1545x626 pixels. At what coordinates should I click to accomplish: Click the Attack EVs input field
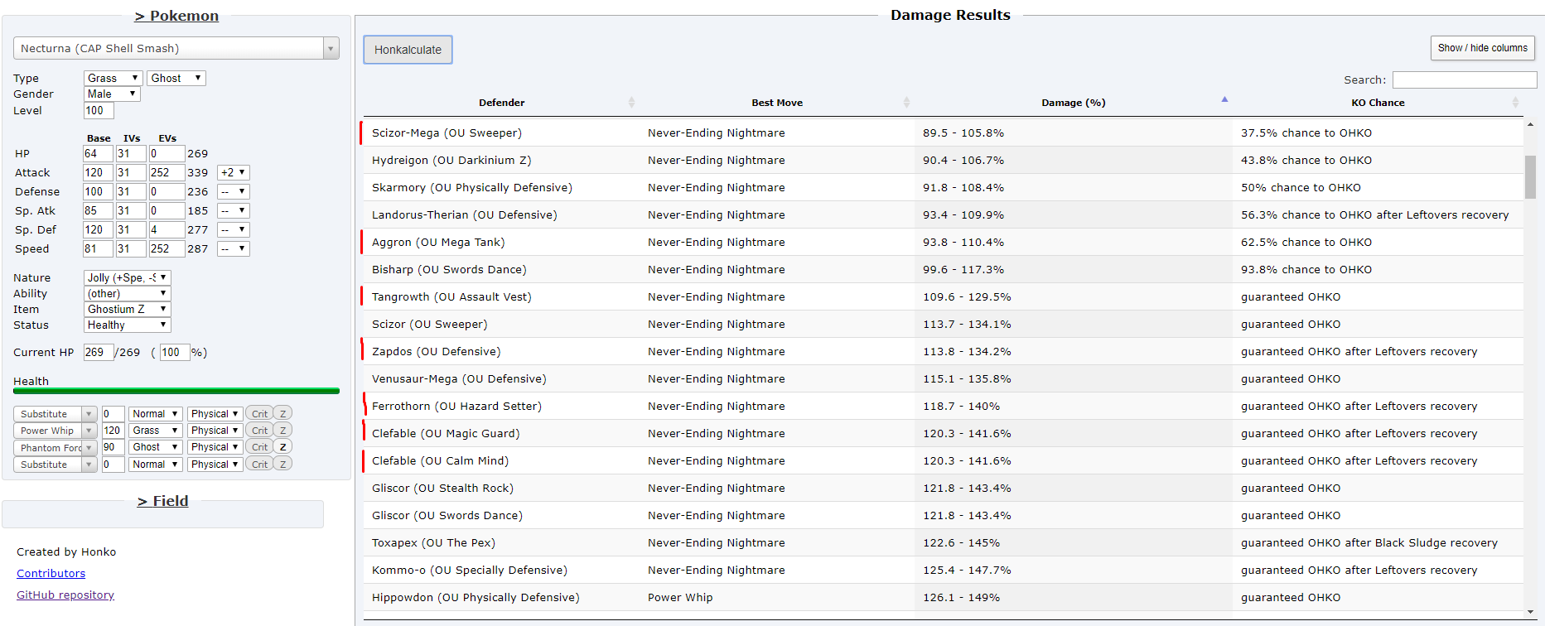tap(166, 172)
